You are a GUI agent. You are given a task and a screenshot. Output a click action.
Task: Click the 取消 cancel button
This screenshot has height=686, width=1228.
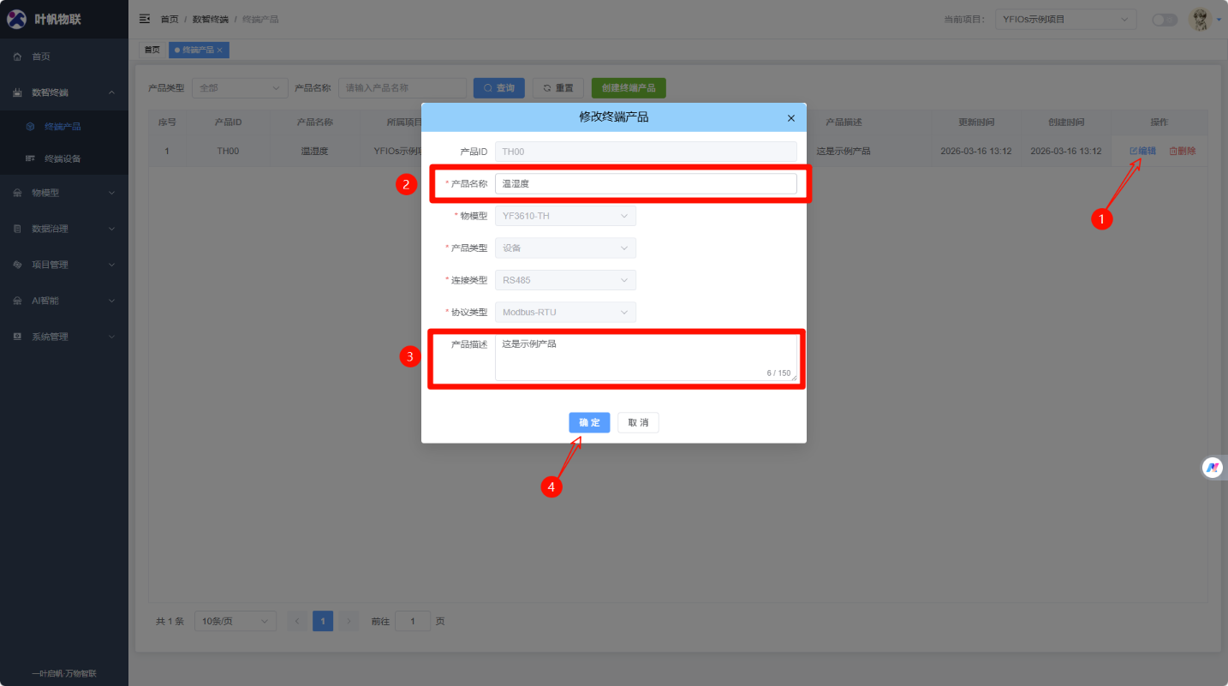click(x=638, y=423)
